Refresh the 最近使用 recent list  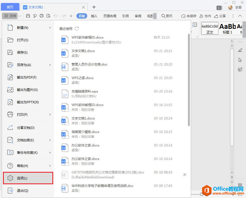click(77, 29)
